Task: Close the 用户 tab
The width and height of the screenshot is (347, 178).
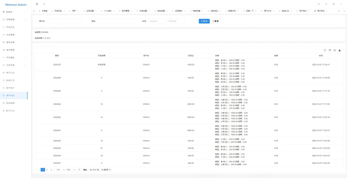Action: (78, 11)
